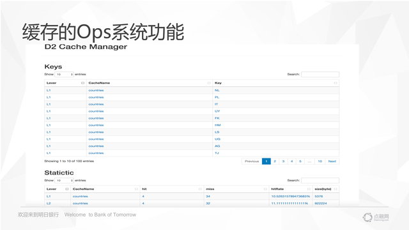Open the FK key link

tap(217, 118)
